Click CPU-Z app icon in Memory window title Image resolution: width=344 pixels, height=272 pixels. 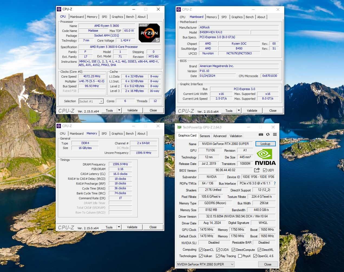[59, 126]
